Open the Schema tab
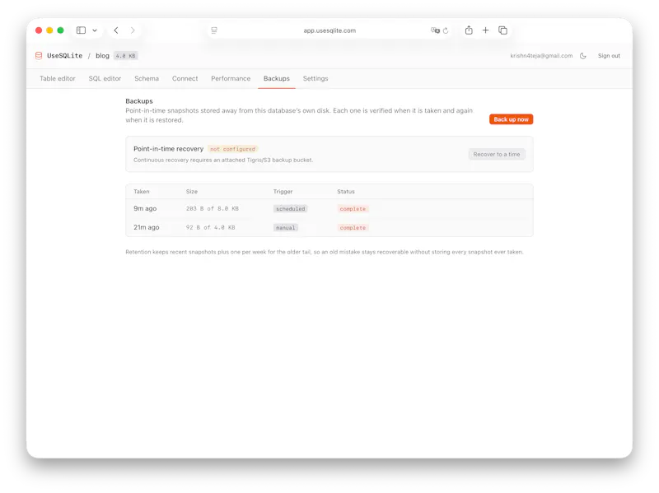 pos(147,78)
